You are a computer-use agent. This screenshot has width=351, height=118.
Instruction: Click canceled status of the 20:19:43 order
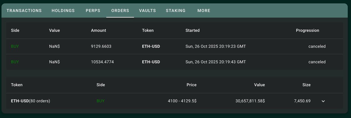click(x=317, y=62)
